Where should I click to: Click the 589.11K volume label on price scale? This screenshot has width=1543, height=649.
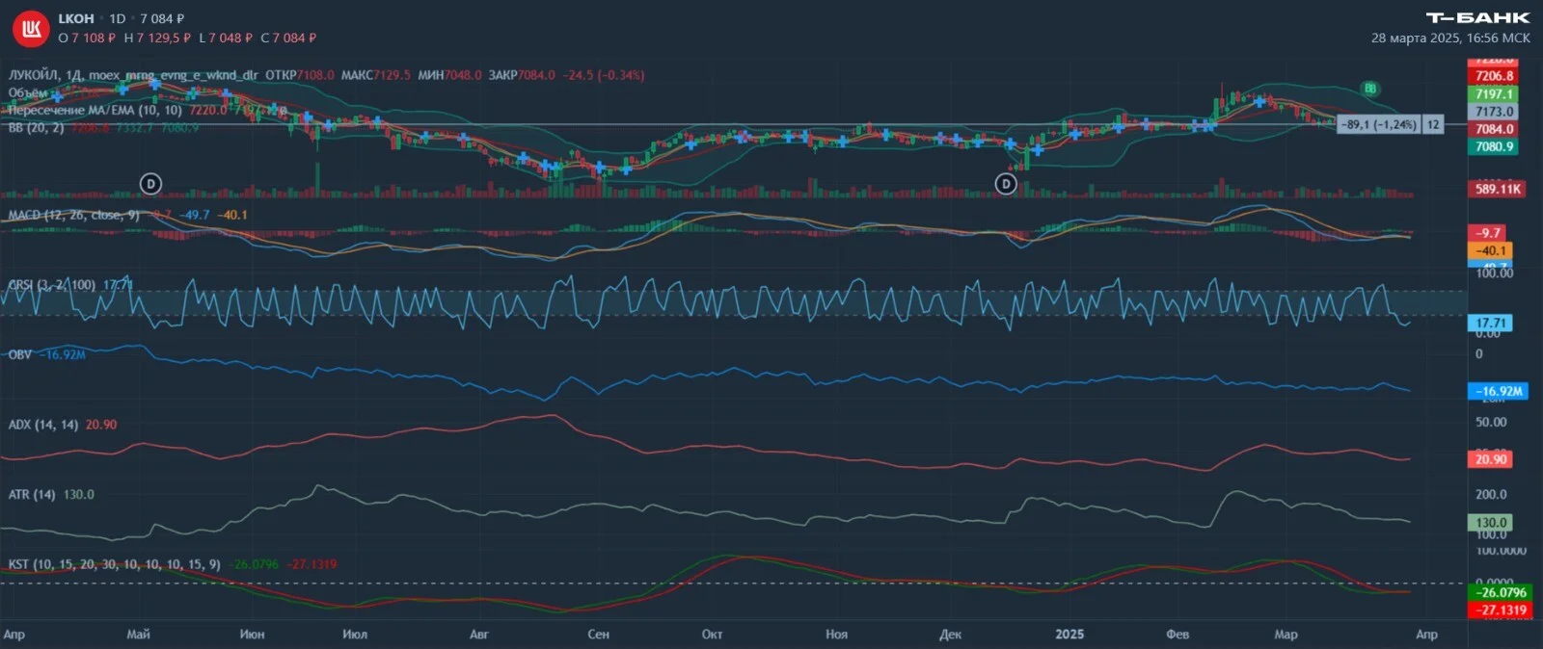[1497, 189]
